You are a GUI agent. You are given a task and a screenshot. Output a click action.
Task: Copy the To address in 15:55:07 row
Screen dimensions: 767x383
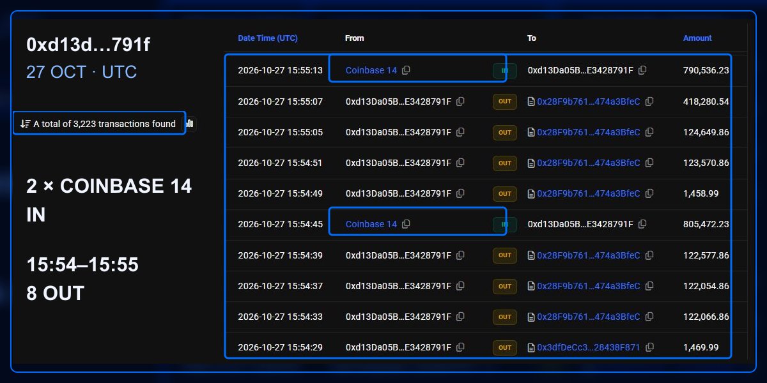pyautogui.click(x=649, y=101)
